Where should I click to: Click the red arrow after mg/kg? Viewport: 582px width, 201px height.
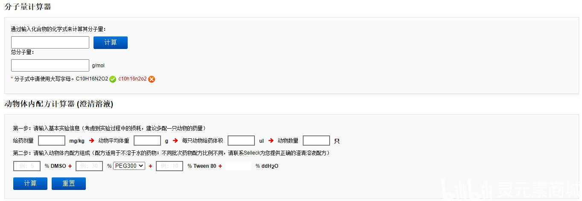(x=92, y=141)
